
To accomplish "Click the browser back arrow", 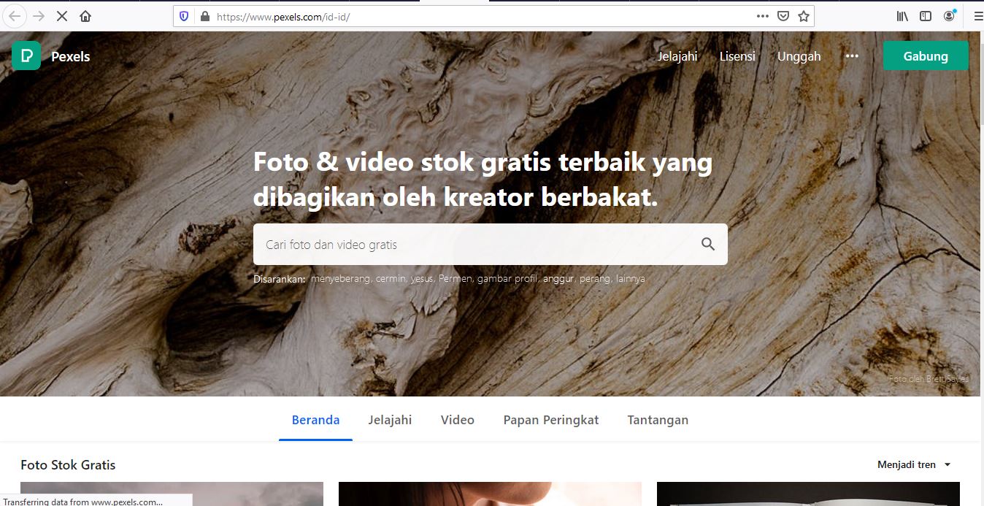I will (14, 15).
